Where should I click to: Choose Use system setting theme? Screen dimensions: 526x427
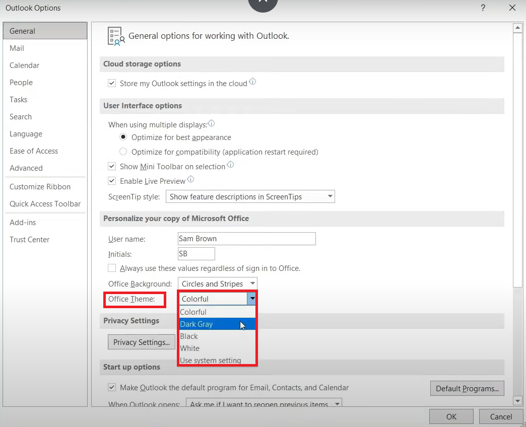pos(217,360)
